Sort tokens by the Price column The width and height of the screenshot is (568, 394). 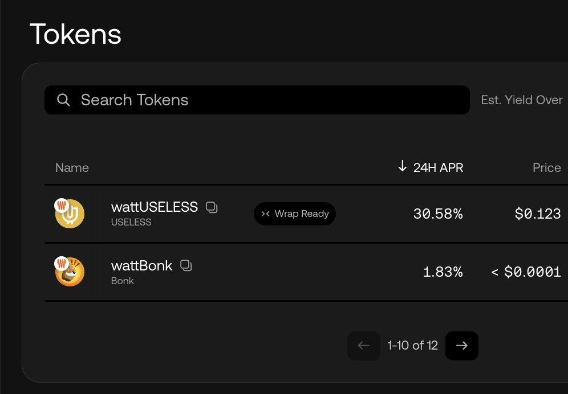[x=546, y=168]
